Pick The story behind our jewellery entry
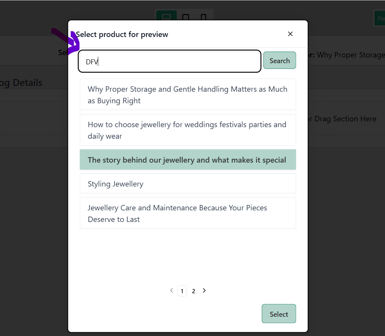Viewport: 385px width, 336px height. pyautogui.click(x=188, y=160)
